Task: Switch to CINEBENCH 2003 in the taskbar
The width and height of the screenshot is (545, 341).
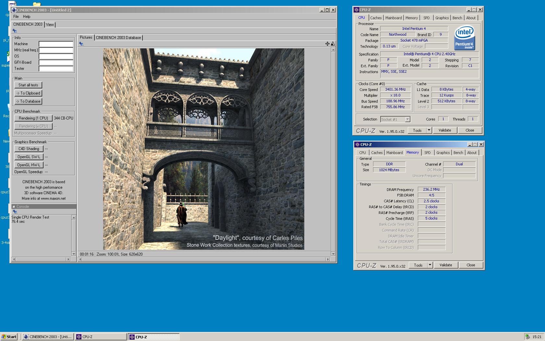Action: [x=48, y=337]
